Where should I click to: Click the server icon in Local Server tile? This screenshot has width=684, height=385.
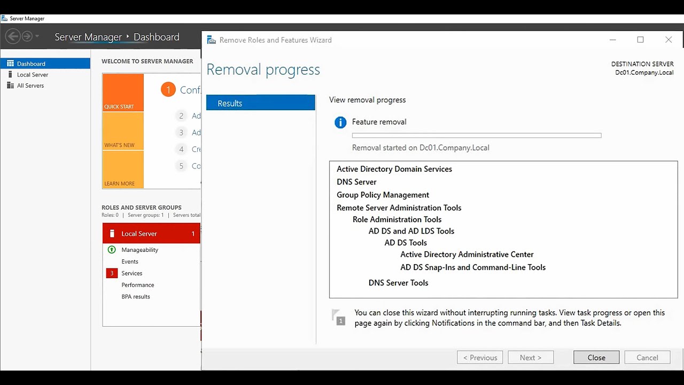click(112, 234)
